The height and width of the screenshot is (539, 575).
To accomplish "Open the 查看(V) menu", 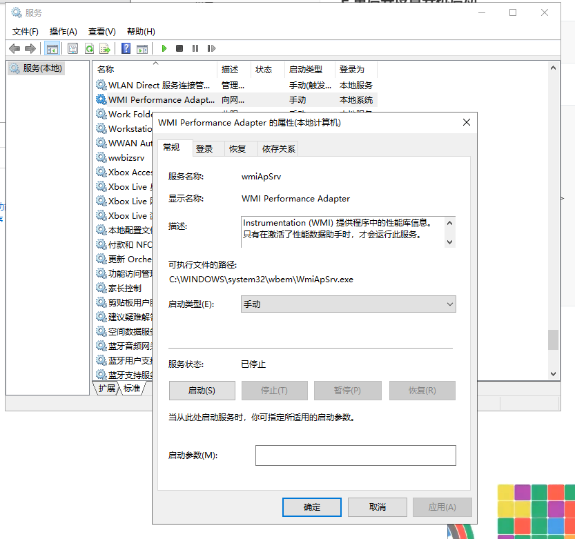I will [x=101, y=31].
